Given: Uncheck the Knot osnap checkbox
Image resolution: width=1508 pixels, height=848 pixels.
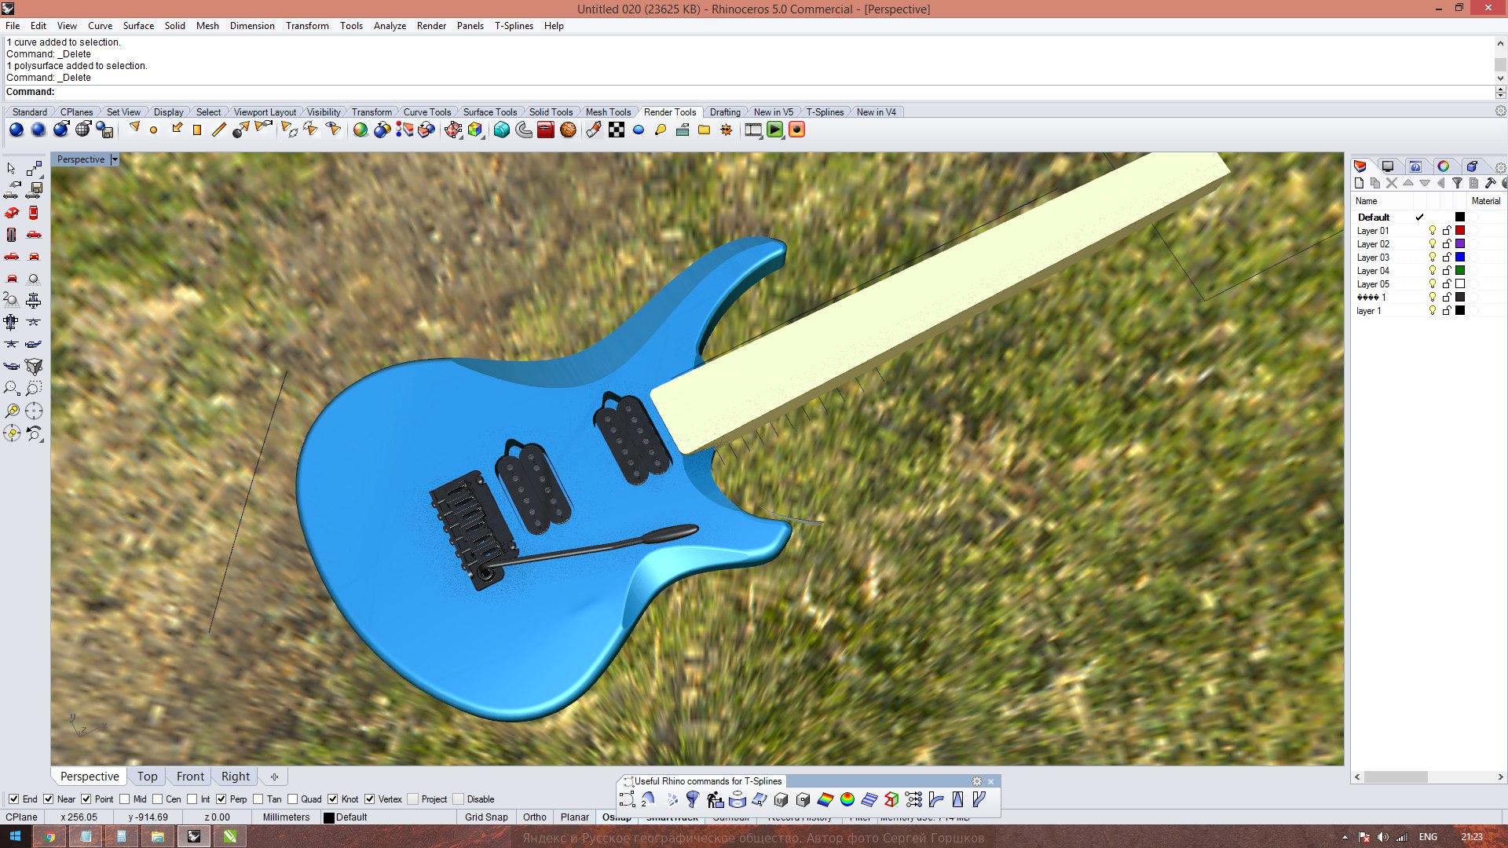Looking at the screenshot, I should pos(333,799).
